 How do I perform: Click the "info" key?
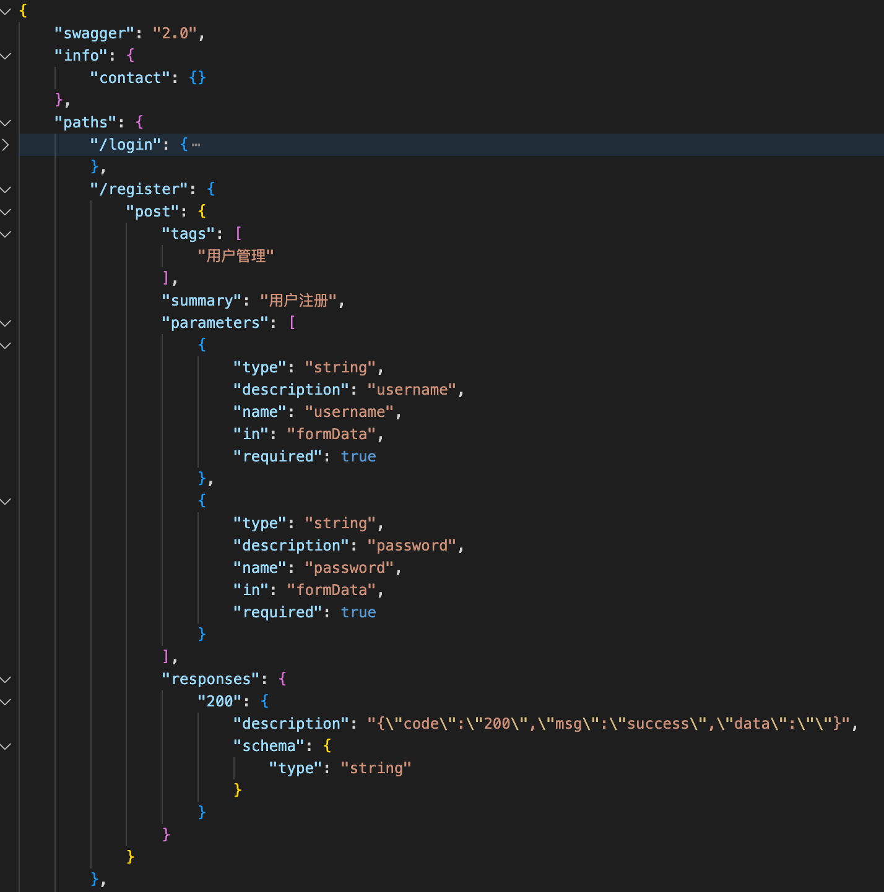81,56
